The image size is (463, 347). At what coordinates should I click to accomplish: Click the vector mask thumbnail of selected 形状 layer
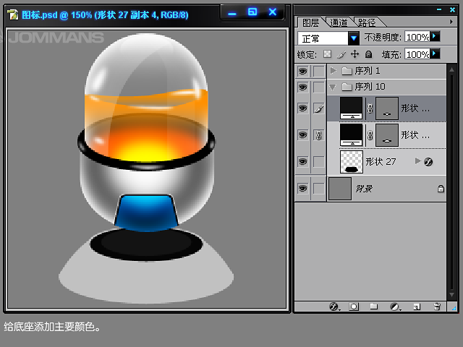click(387, 108)
